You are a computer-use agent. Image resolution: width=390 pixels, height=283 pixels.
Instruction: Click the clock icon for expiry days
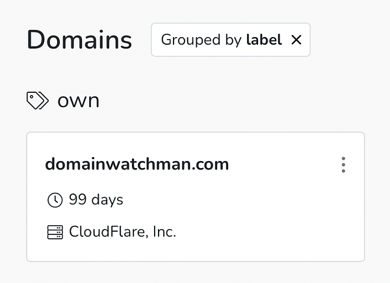(55, 200)
